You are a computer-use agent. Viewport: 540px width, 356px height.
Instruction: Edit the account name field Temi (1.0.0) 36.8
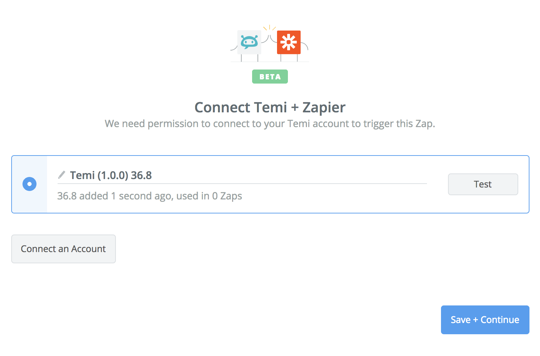[242, 175]
